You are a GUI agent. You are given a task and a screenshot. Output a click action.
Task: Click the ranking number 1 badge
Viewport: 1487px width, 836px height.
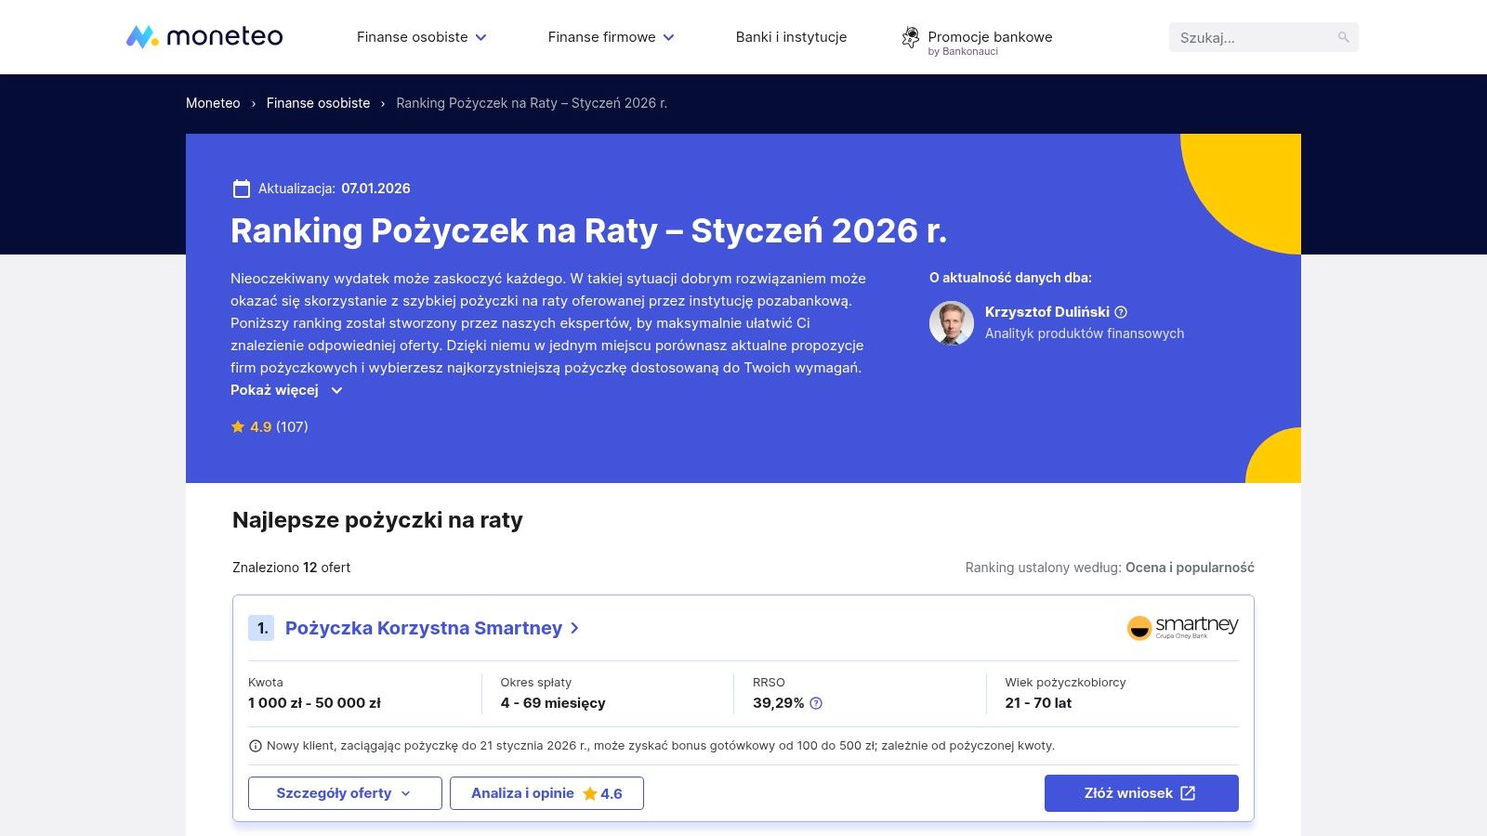pos(261,628)
